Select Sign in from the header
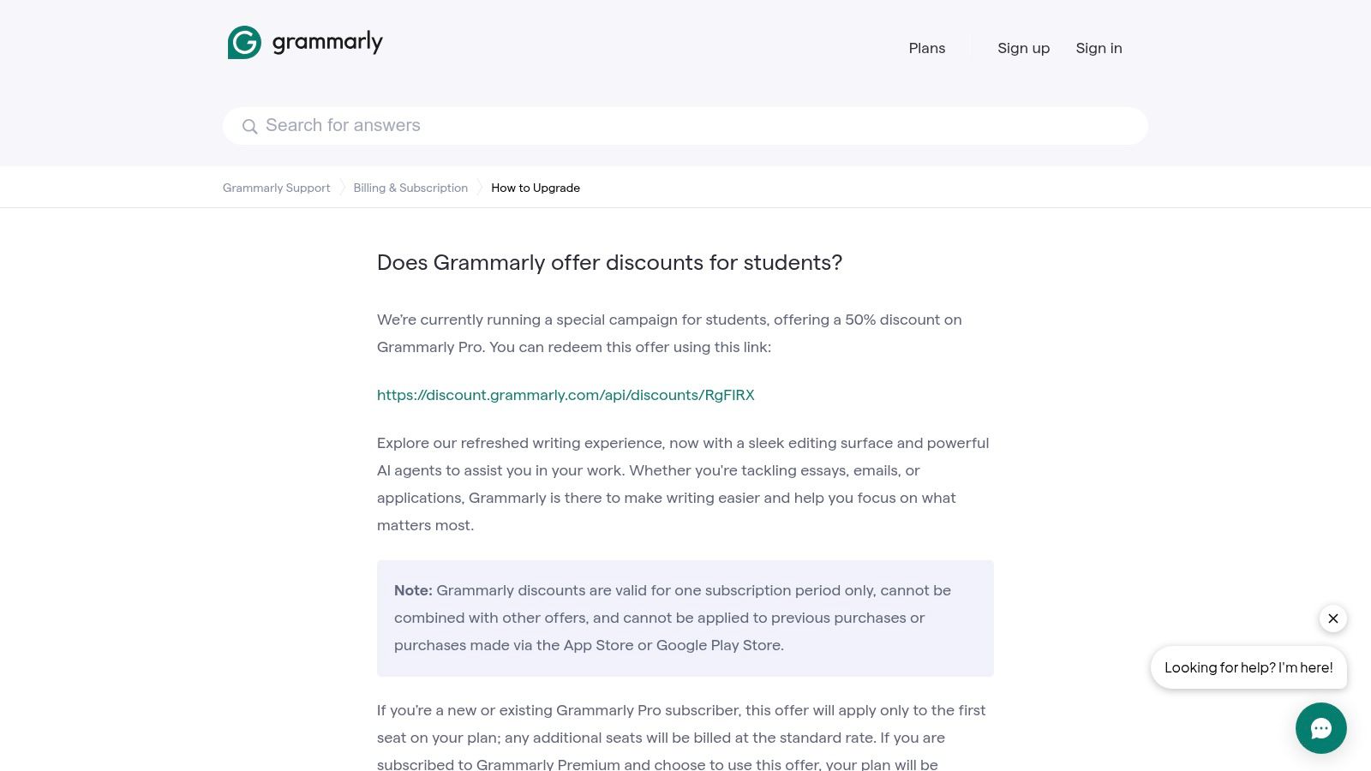Image resolution: width=1371 pixels, height=771 pixels. pyautogui.click(x=1099, y=48)
